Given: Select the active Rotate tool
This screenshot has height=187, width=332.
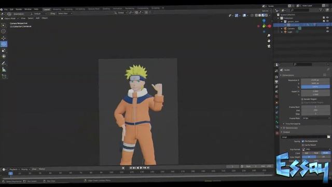Looking at the screenshot, I should [4, 44].
